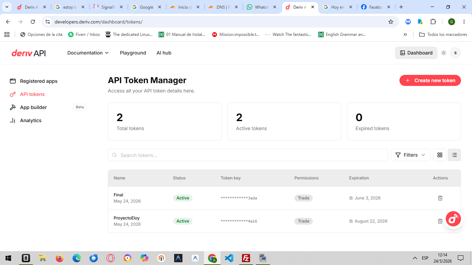This screenshot has height=265, width=472.
Task: Bookmark this page with the star icon
Action: (391, 22)
